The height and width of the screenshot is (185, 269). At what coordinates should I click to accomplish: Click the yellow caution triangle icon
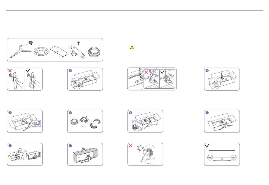tap(132, 47)
